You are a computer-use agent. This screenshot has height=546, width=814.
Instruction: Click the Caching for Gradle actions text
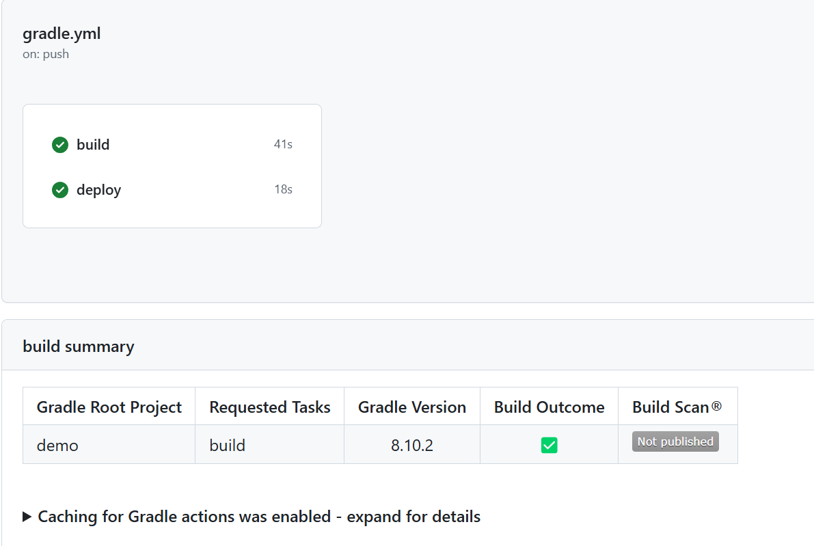point(259,517)
